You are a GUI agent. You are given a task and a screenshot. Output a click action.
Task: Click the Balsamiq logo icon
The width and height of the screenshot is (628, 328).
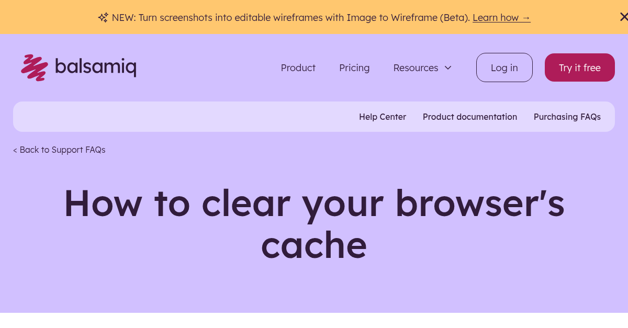pos(35,67)
